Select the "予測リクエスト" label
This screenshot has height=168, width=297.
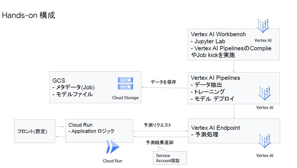pyautogui.click(x=157, y=125)
